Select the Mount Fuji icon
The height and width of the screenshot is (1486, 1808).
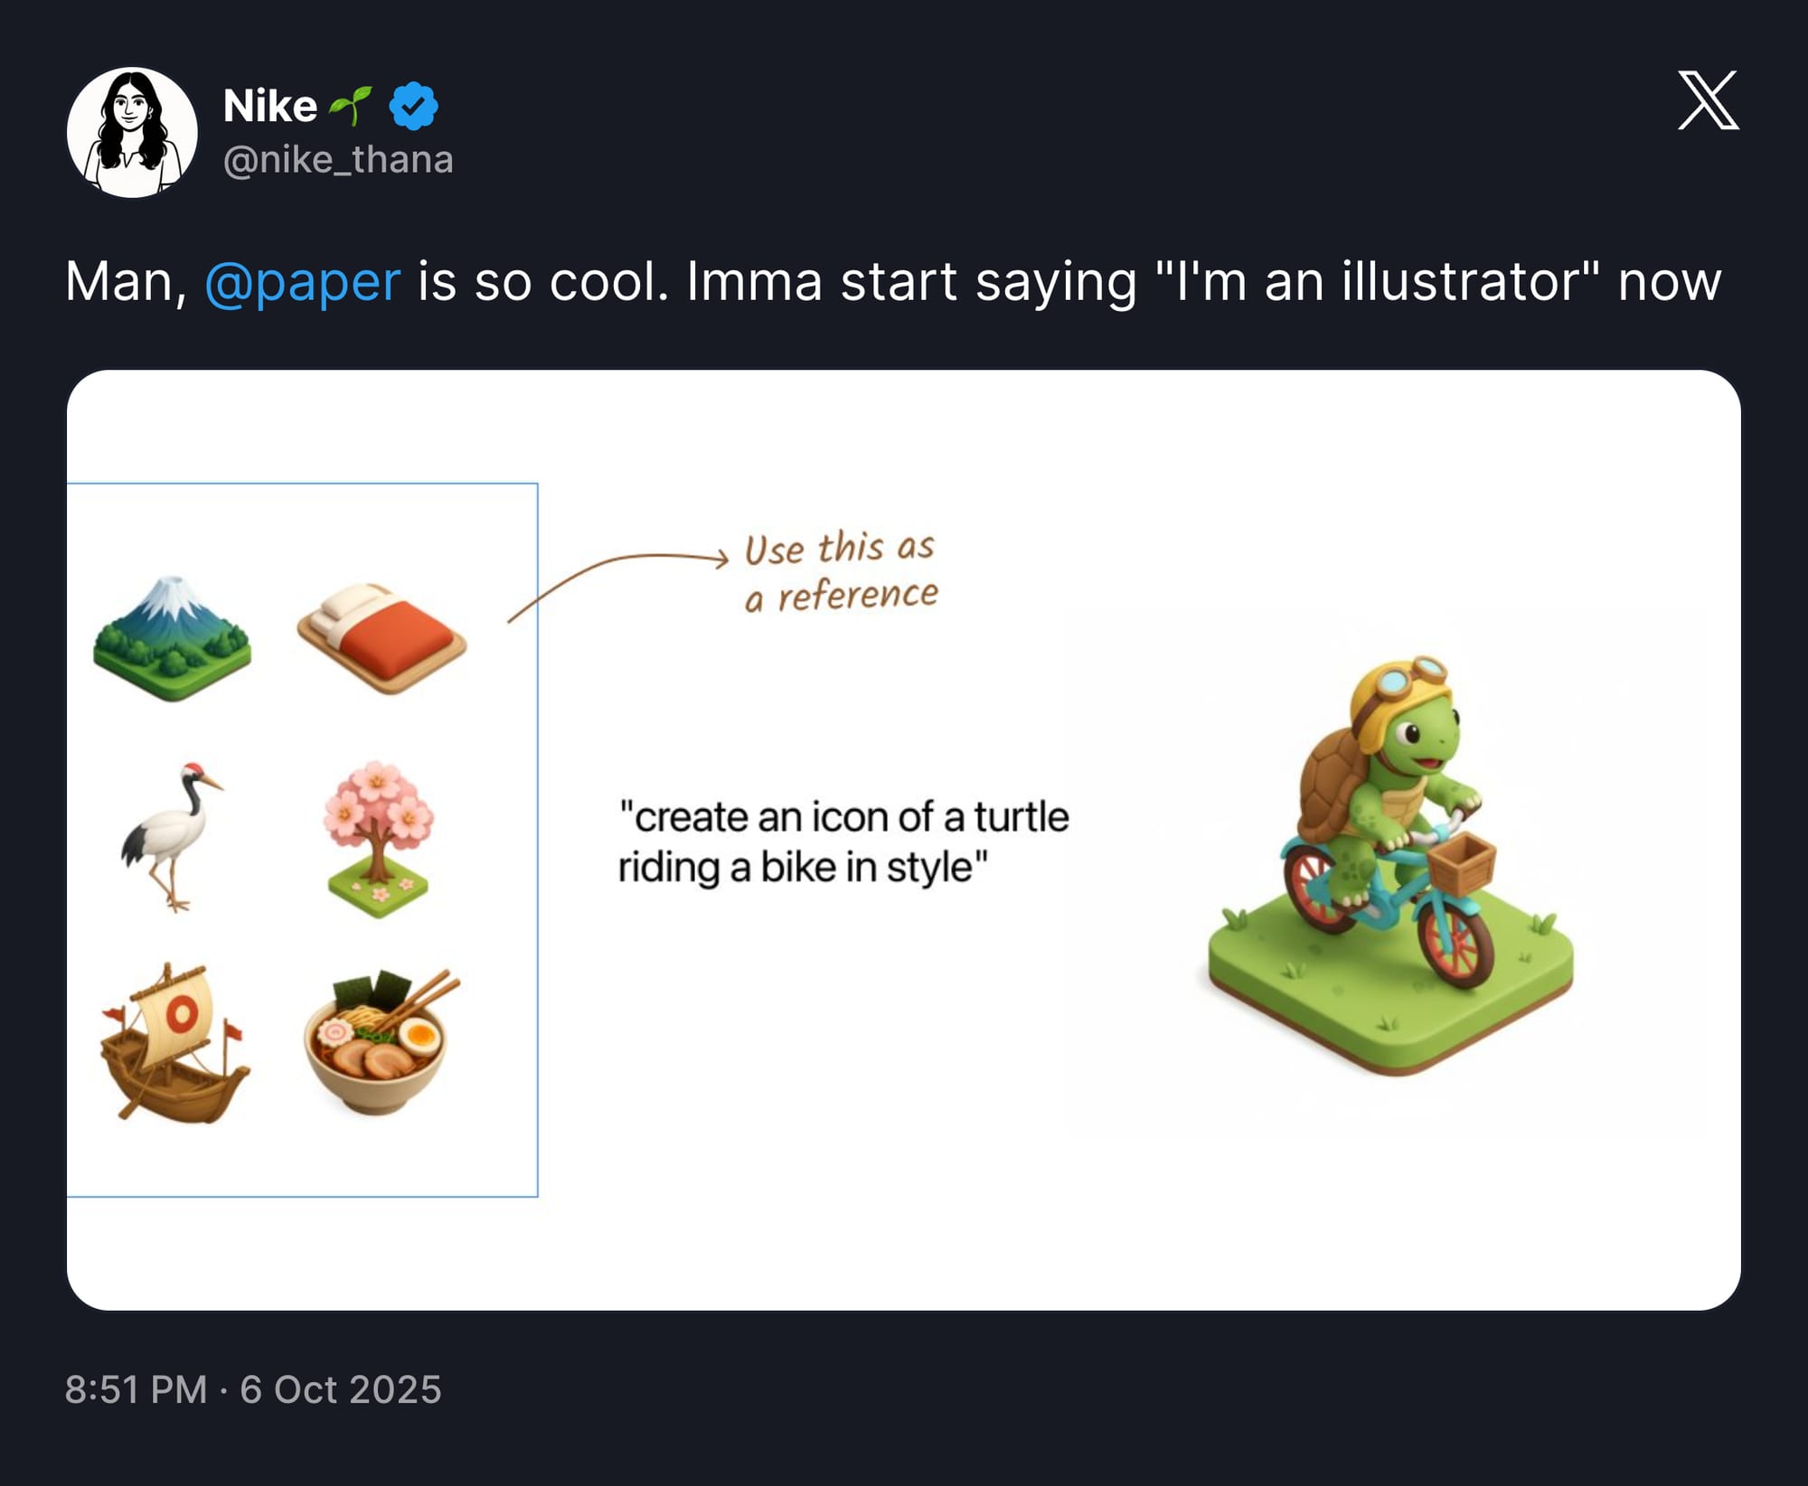pyautogui.click(x=172, y=637)
